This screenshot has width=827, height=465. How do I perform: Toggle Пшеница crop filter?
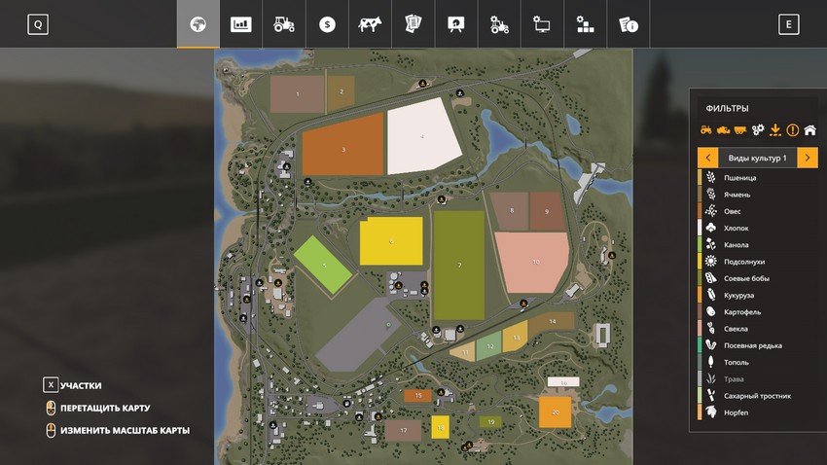(757, 178)
